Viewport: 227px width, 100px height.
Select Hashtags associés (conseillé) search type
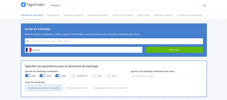[44, 88]
